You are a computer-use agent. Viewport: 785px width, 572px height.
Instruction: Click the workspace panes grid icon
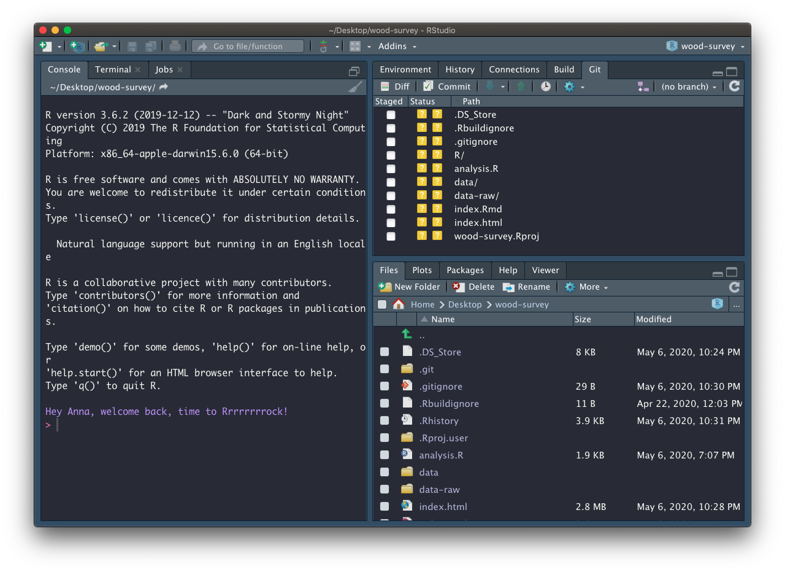tap(355, 46)
